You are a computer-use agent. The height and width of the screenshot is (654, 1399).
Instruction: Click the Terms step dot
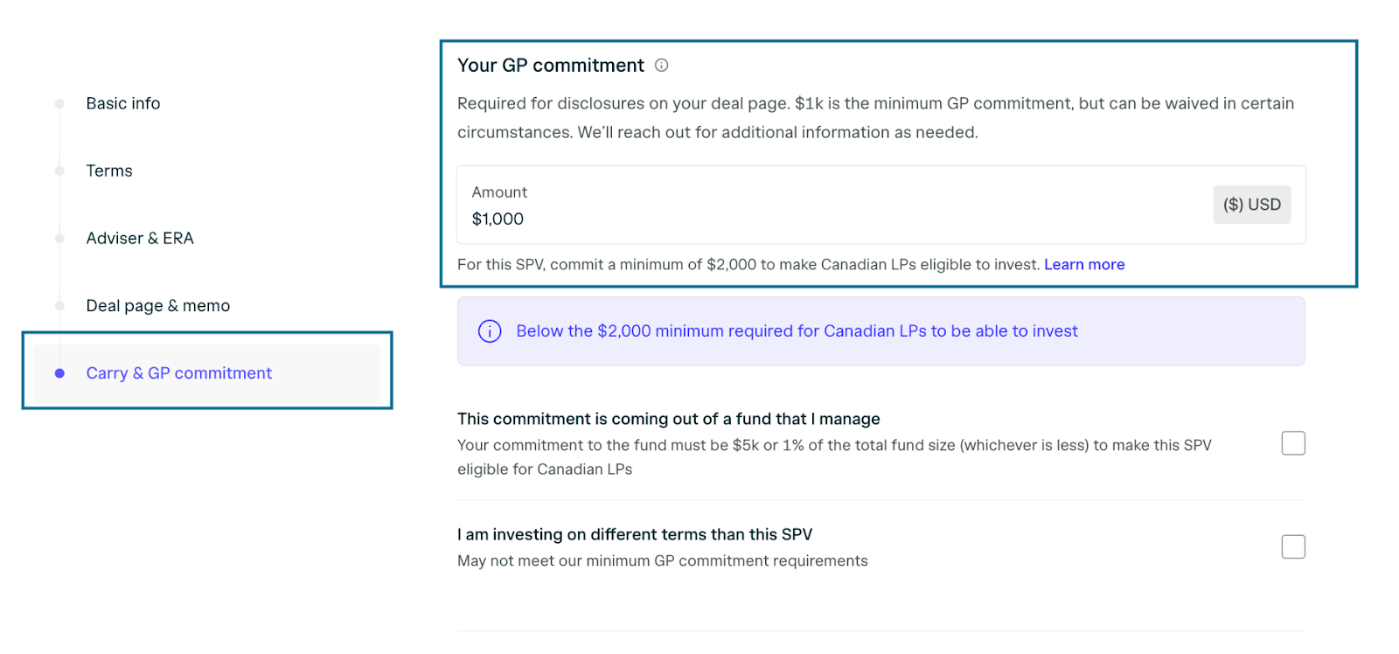coord(59,170)
